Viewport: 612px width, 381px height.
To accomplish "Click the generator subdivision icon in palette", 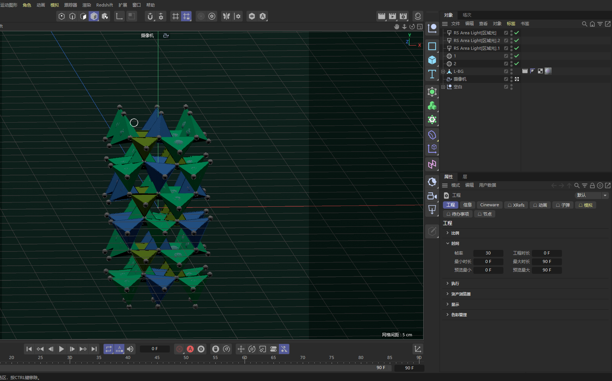I will (x=432, y=92).
